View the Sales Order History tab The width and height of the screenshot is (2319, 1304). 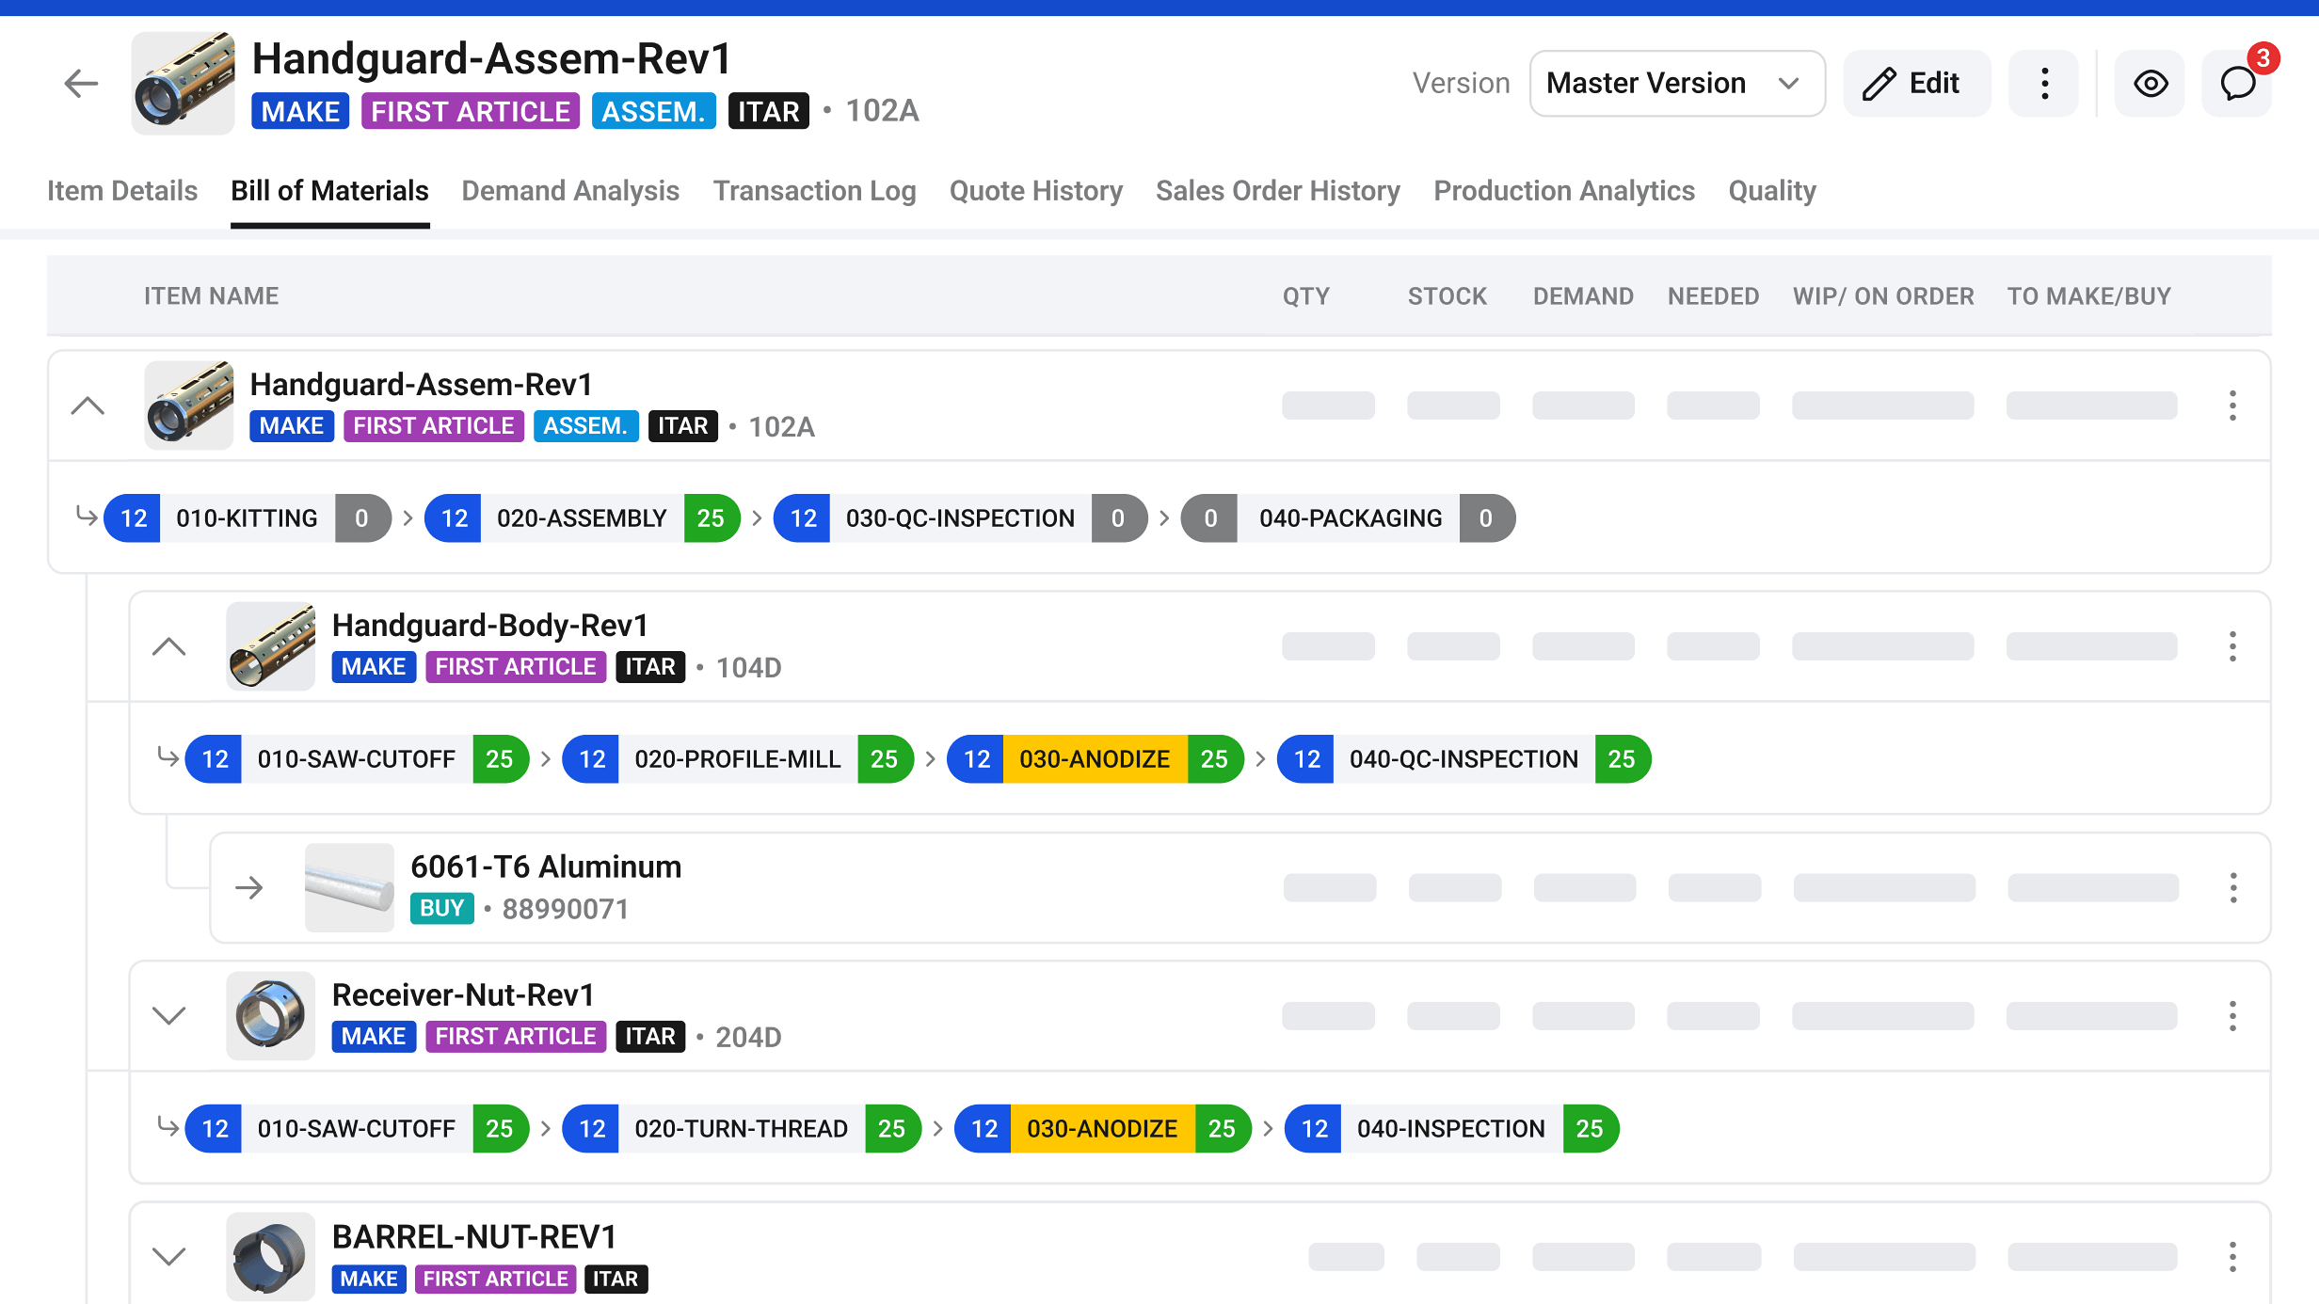[x=1278, y=191]
